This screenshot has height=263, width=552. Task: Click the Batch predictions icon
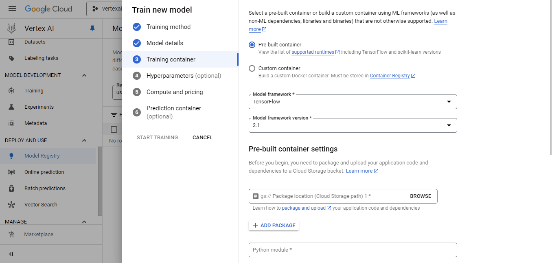11,188
